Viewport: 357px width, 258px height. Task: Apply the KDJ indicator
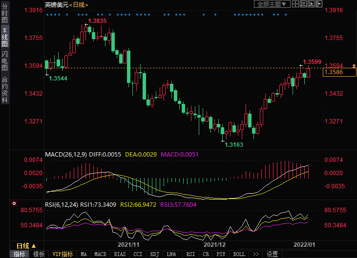coord(154,254)
